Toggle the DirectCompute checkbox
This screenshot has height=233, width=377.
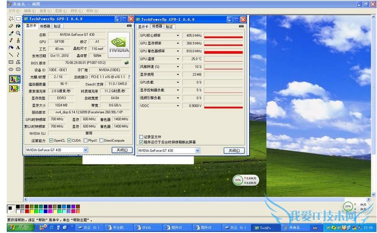pyautogui.click(x=101, y=141)
